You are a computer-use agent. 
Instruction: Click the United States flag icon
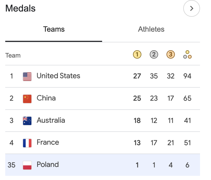coord(27,77)
